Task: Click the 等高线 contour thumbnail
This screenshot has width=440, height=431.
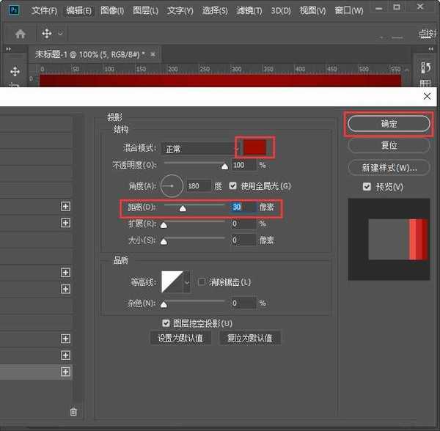Action: pyautogui.click(x=172, y=281)
